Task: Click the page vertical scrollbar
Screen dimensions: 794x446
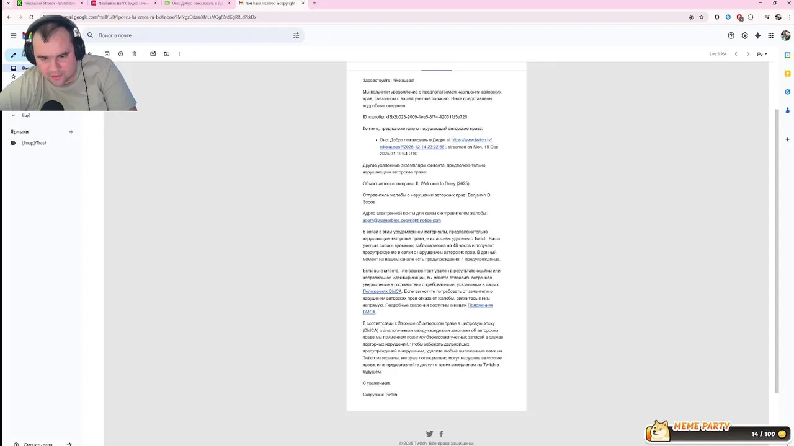Action: coord(777,251)
